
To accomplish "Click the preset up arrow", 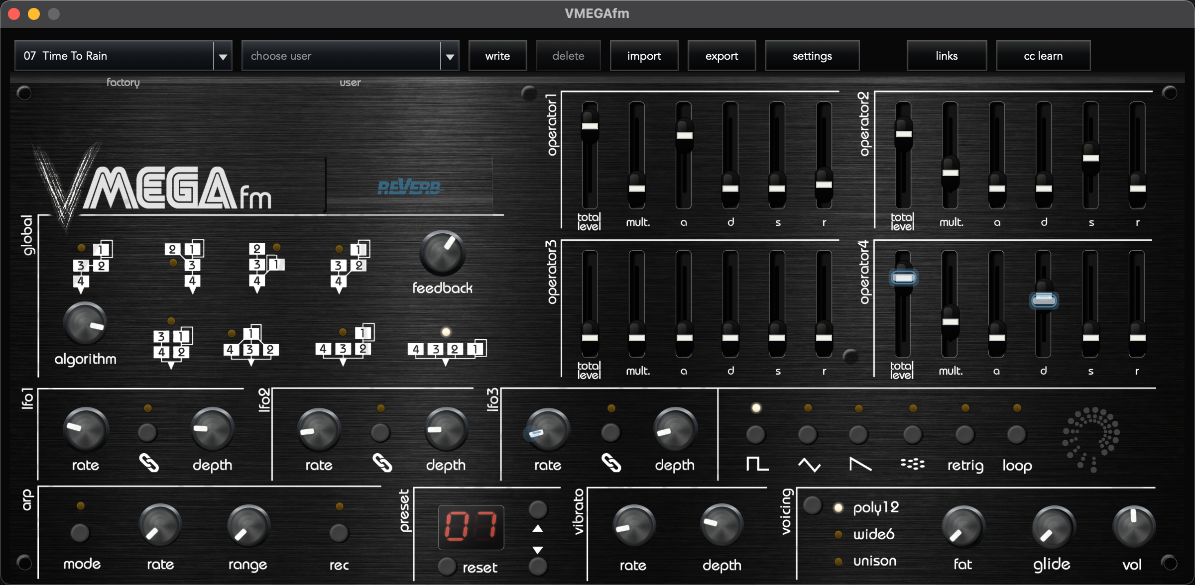I will pos(538,529).
